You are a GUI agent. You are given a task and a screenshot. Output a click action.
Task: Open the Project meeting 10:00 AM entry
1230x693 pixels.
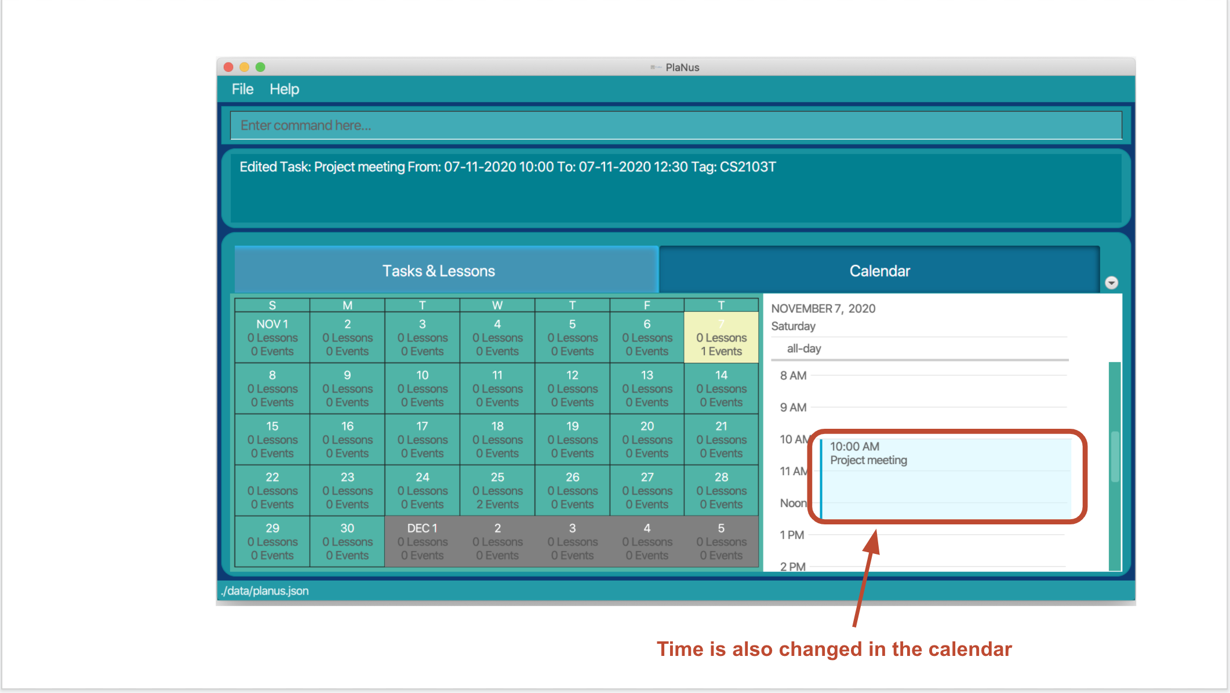pyautogui.click(x=946, y=478)
